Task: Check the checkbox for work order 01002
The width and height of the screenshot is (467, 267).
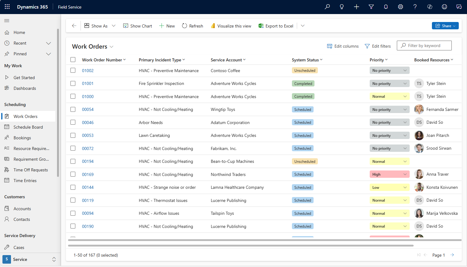Action: pos(73,70)
